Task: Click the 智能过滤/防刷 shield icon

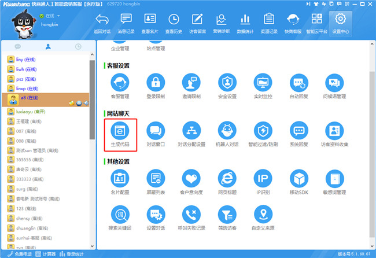Action: [x=263, y=130]
